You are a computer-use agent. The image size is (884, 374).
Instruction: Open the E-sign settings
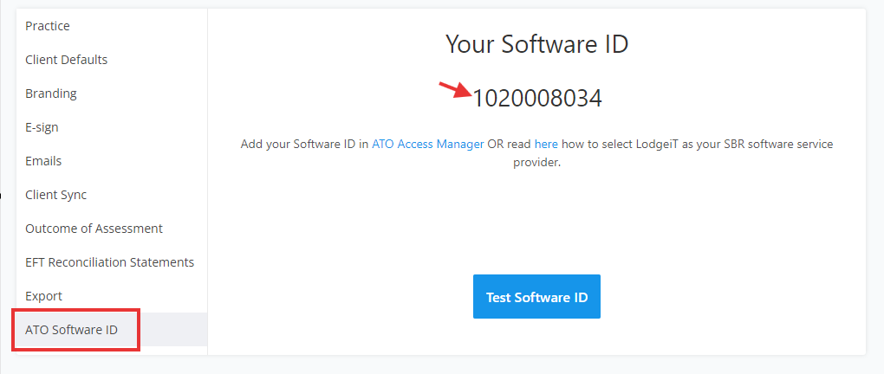pyautogui.click(x=112, y=127)
